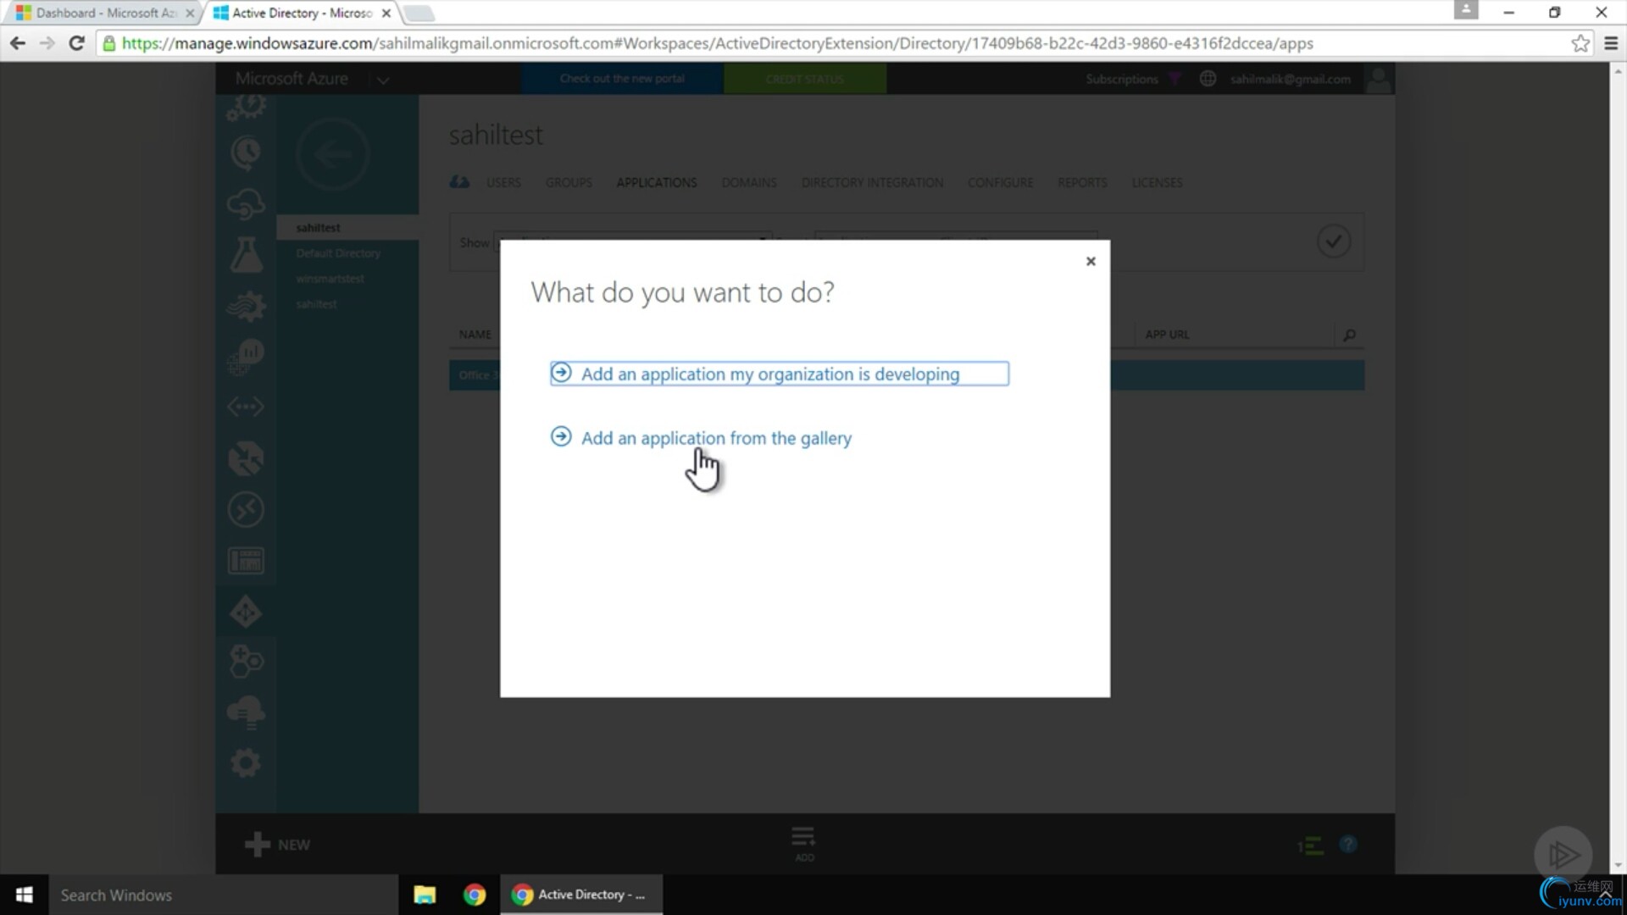This screenshot has height=915, width=1627.
Task: Click the remote connection circle icon in sidebar
Action: pyautogui.click(x=246, y=510)
